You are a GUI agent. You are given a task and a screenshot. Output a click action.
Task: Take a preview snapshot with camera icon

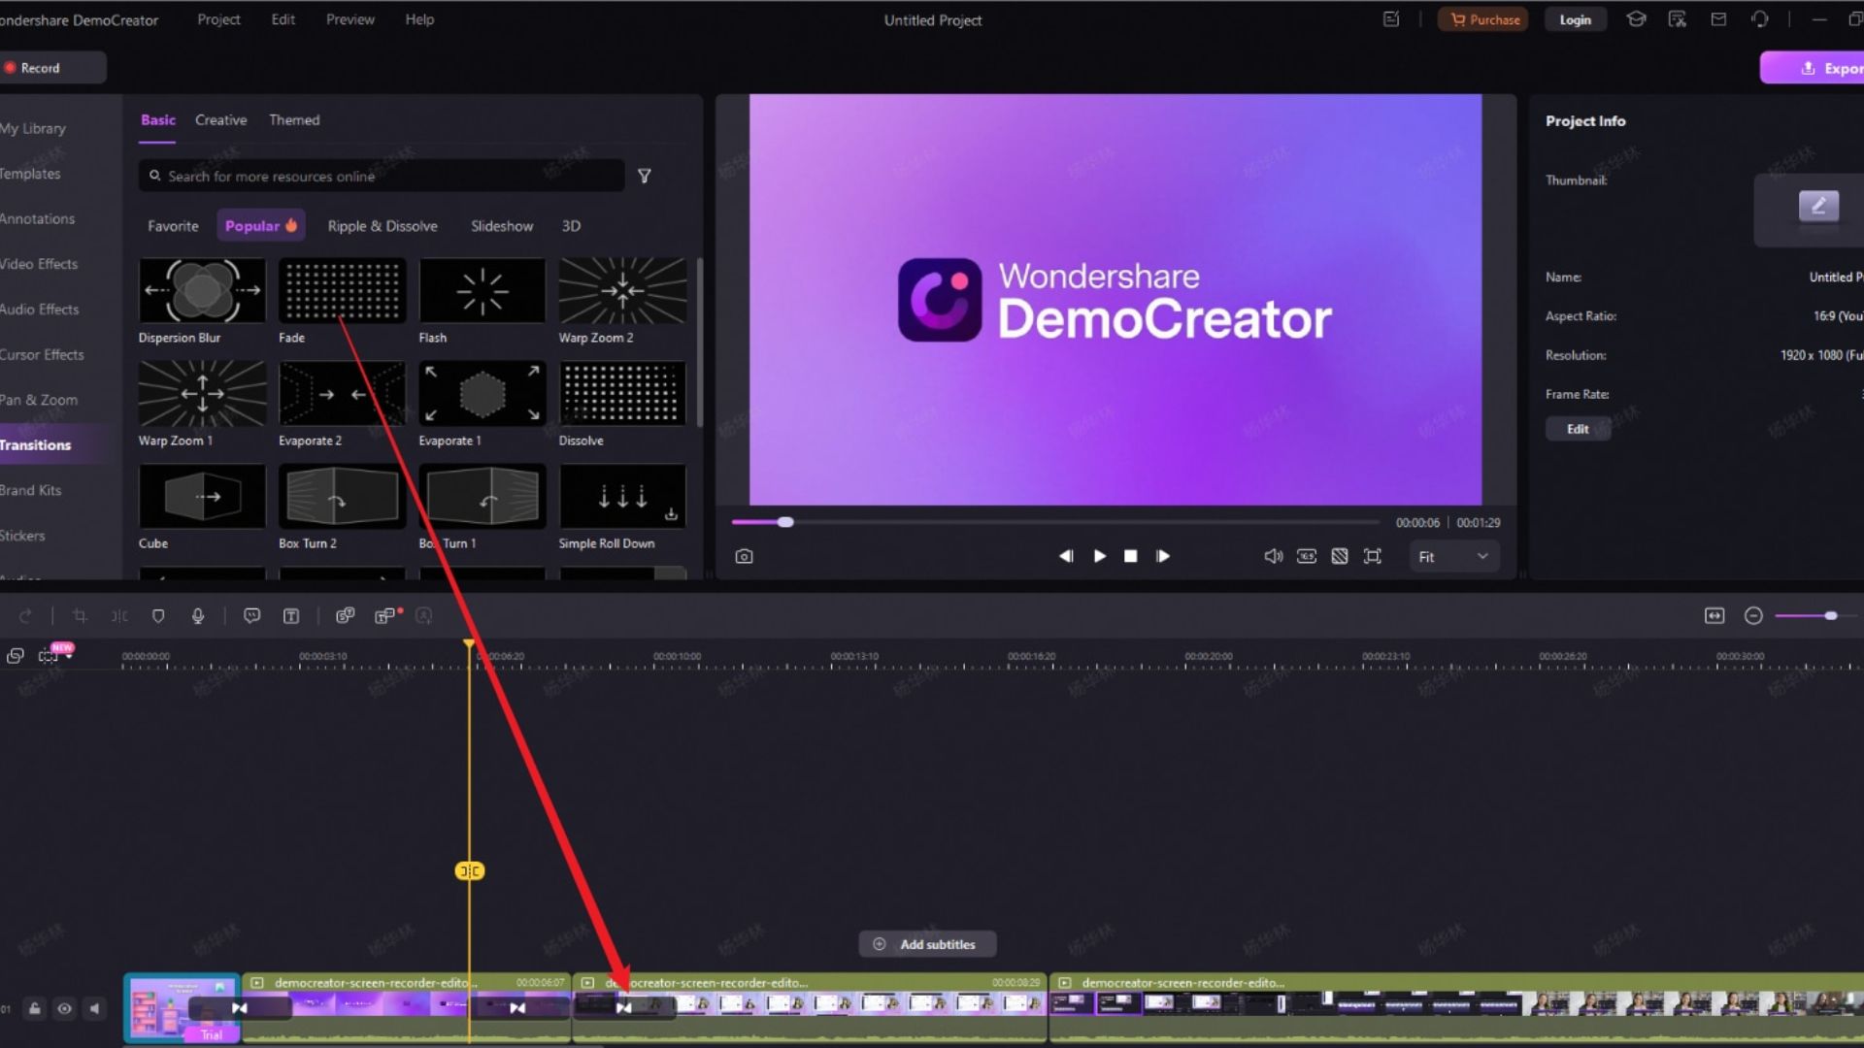click(x=744, y=556)
